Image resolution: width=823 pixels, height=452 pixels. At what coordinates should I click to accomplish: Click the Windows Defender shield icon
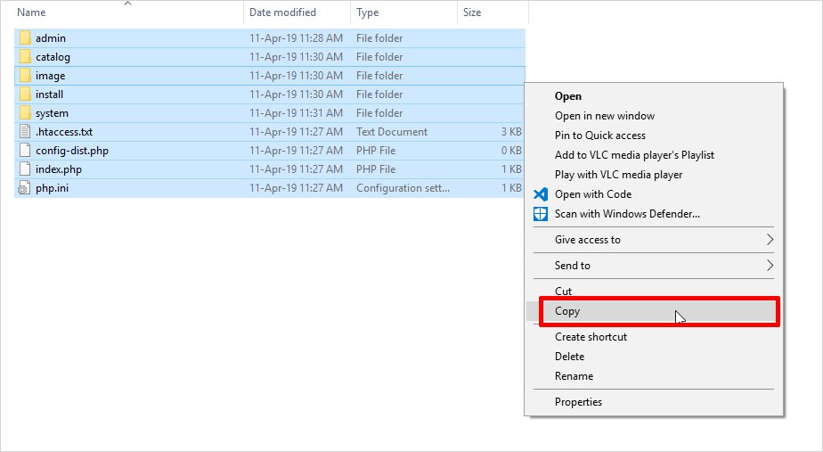pyautogui.click(x=540, y=214)
